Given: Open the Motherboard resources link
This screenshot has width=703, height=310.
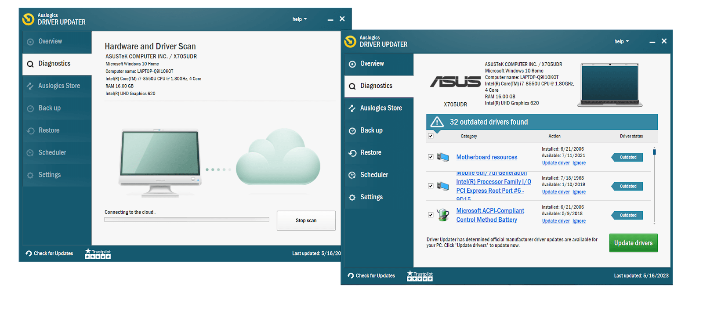Looking at the screenshot, I should (x=486, y=157).
